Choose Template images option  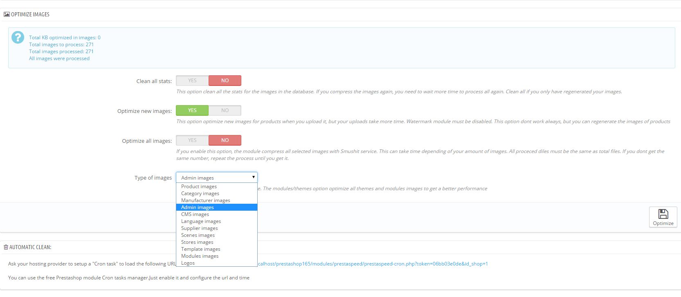(217, 249)
